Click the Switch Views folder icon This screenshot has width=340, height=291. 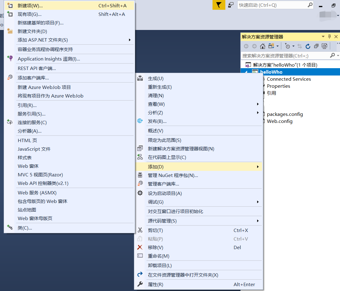pos(271,46)
